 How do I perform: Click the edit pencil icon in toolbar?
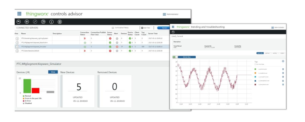click(x=35, y=22)
